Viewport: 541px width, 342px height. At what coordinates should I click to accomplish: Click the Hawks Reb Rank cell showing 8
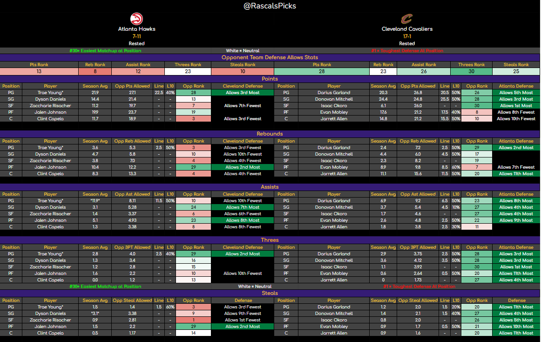pos(95,71)
